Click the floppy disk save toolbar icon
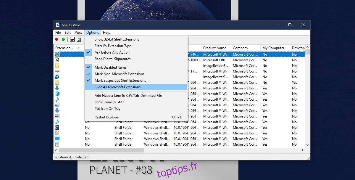 [x=72, y=39]
